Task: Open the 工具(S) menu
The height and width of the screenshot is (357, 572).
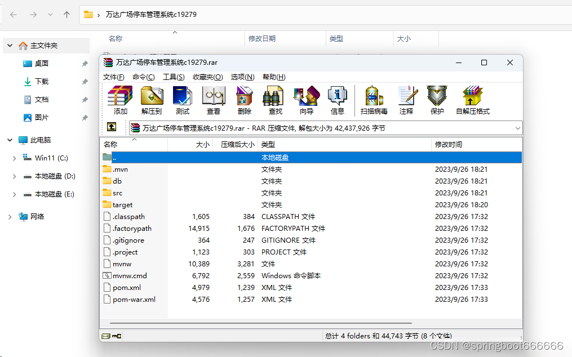Action: (x=174, y=77)
